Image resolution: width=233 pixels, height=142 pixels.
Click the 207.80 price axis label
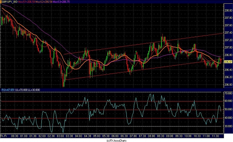pyautogui.click(x=228, y=18)
